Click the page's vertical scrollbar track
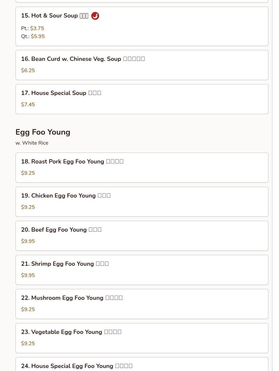 (x=275, y=185)
